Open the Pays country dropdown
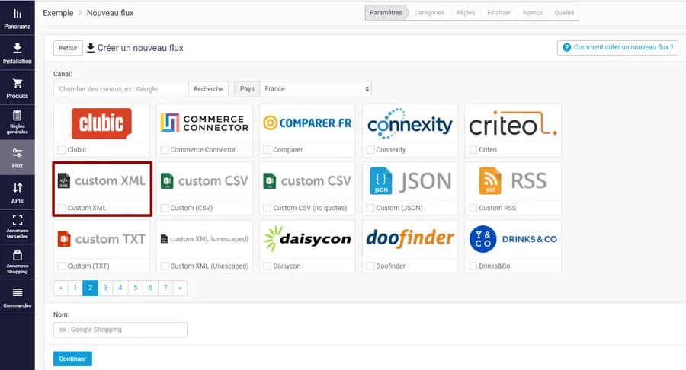 (316, 89)
